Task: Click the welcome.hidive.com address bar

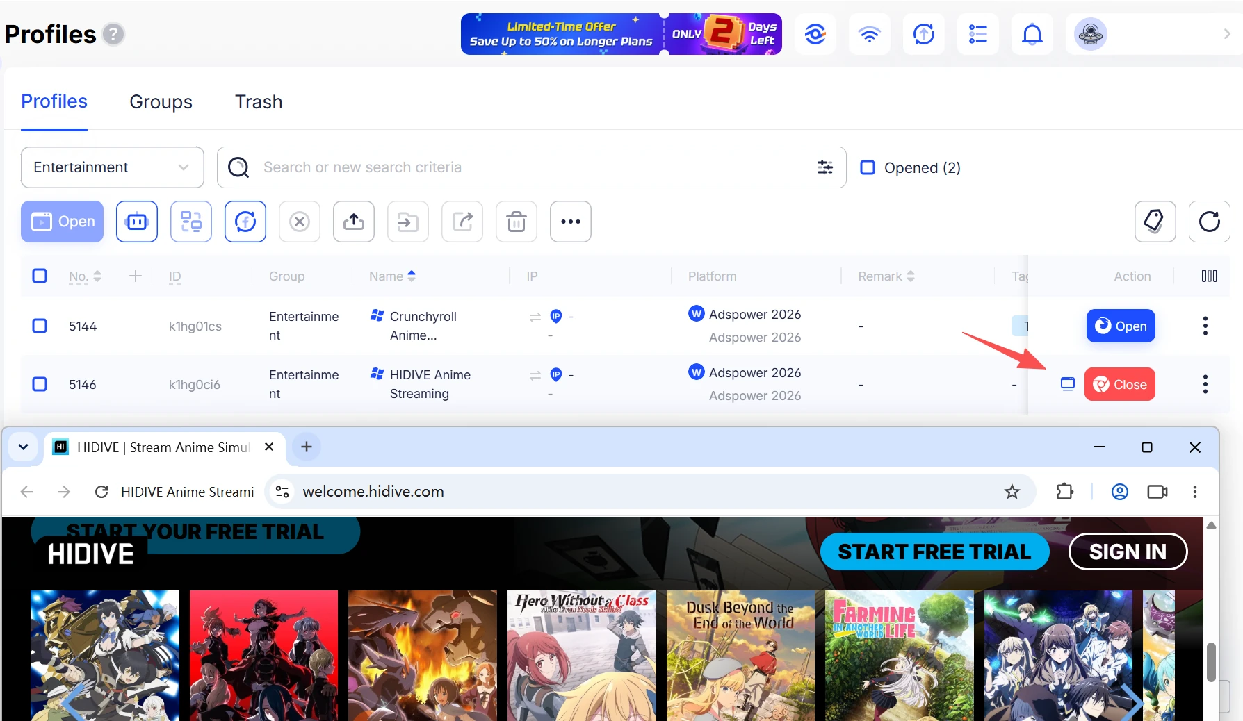Action: click(650, 492)
